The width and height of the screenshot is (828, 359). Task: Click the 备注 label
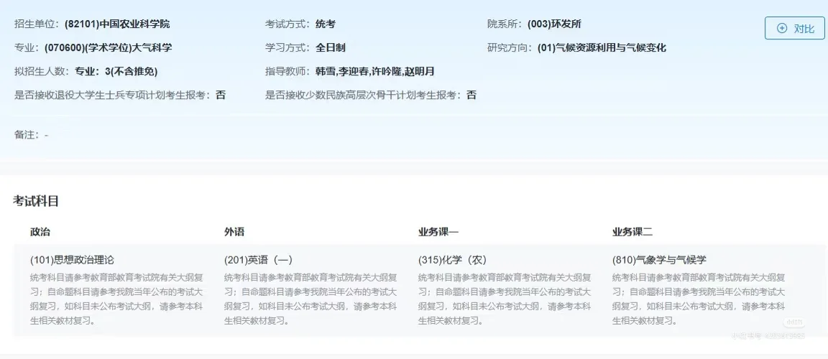[x=27, y=135]
